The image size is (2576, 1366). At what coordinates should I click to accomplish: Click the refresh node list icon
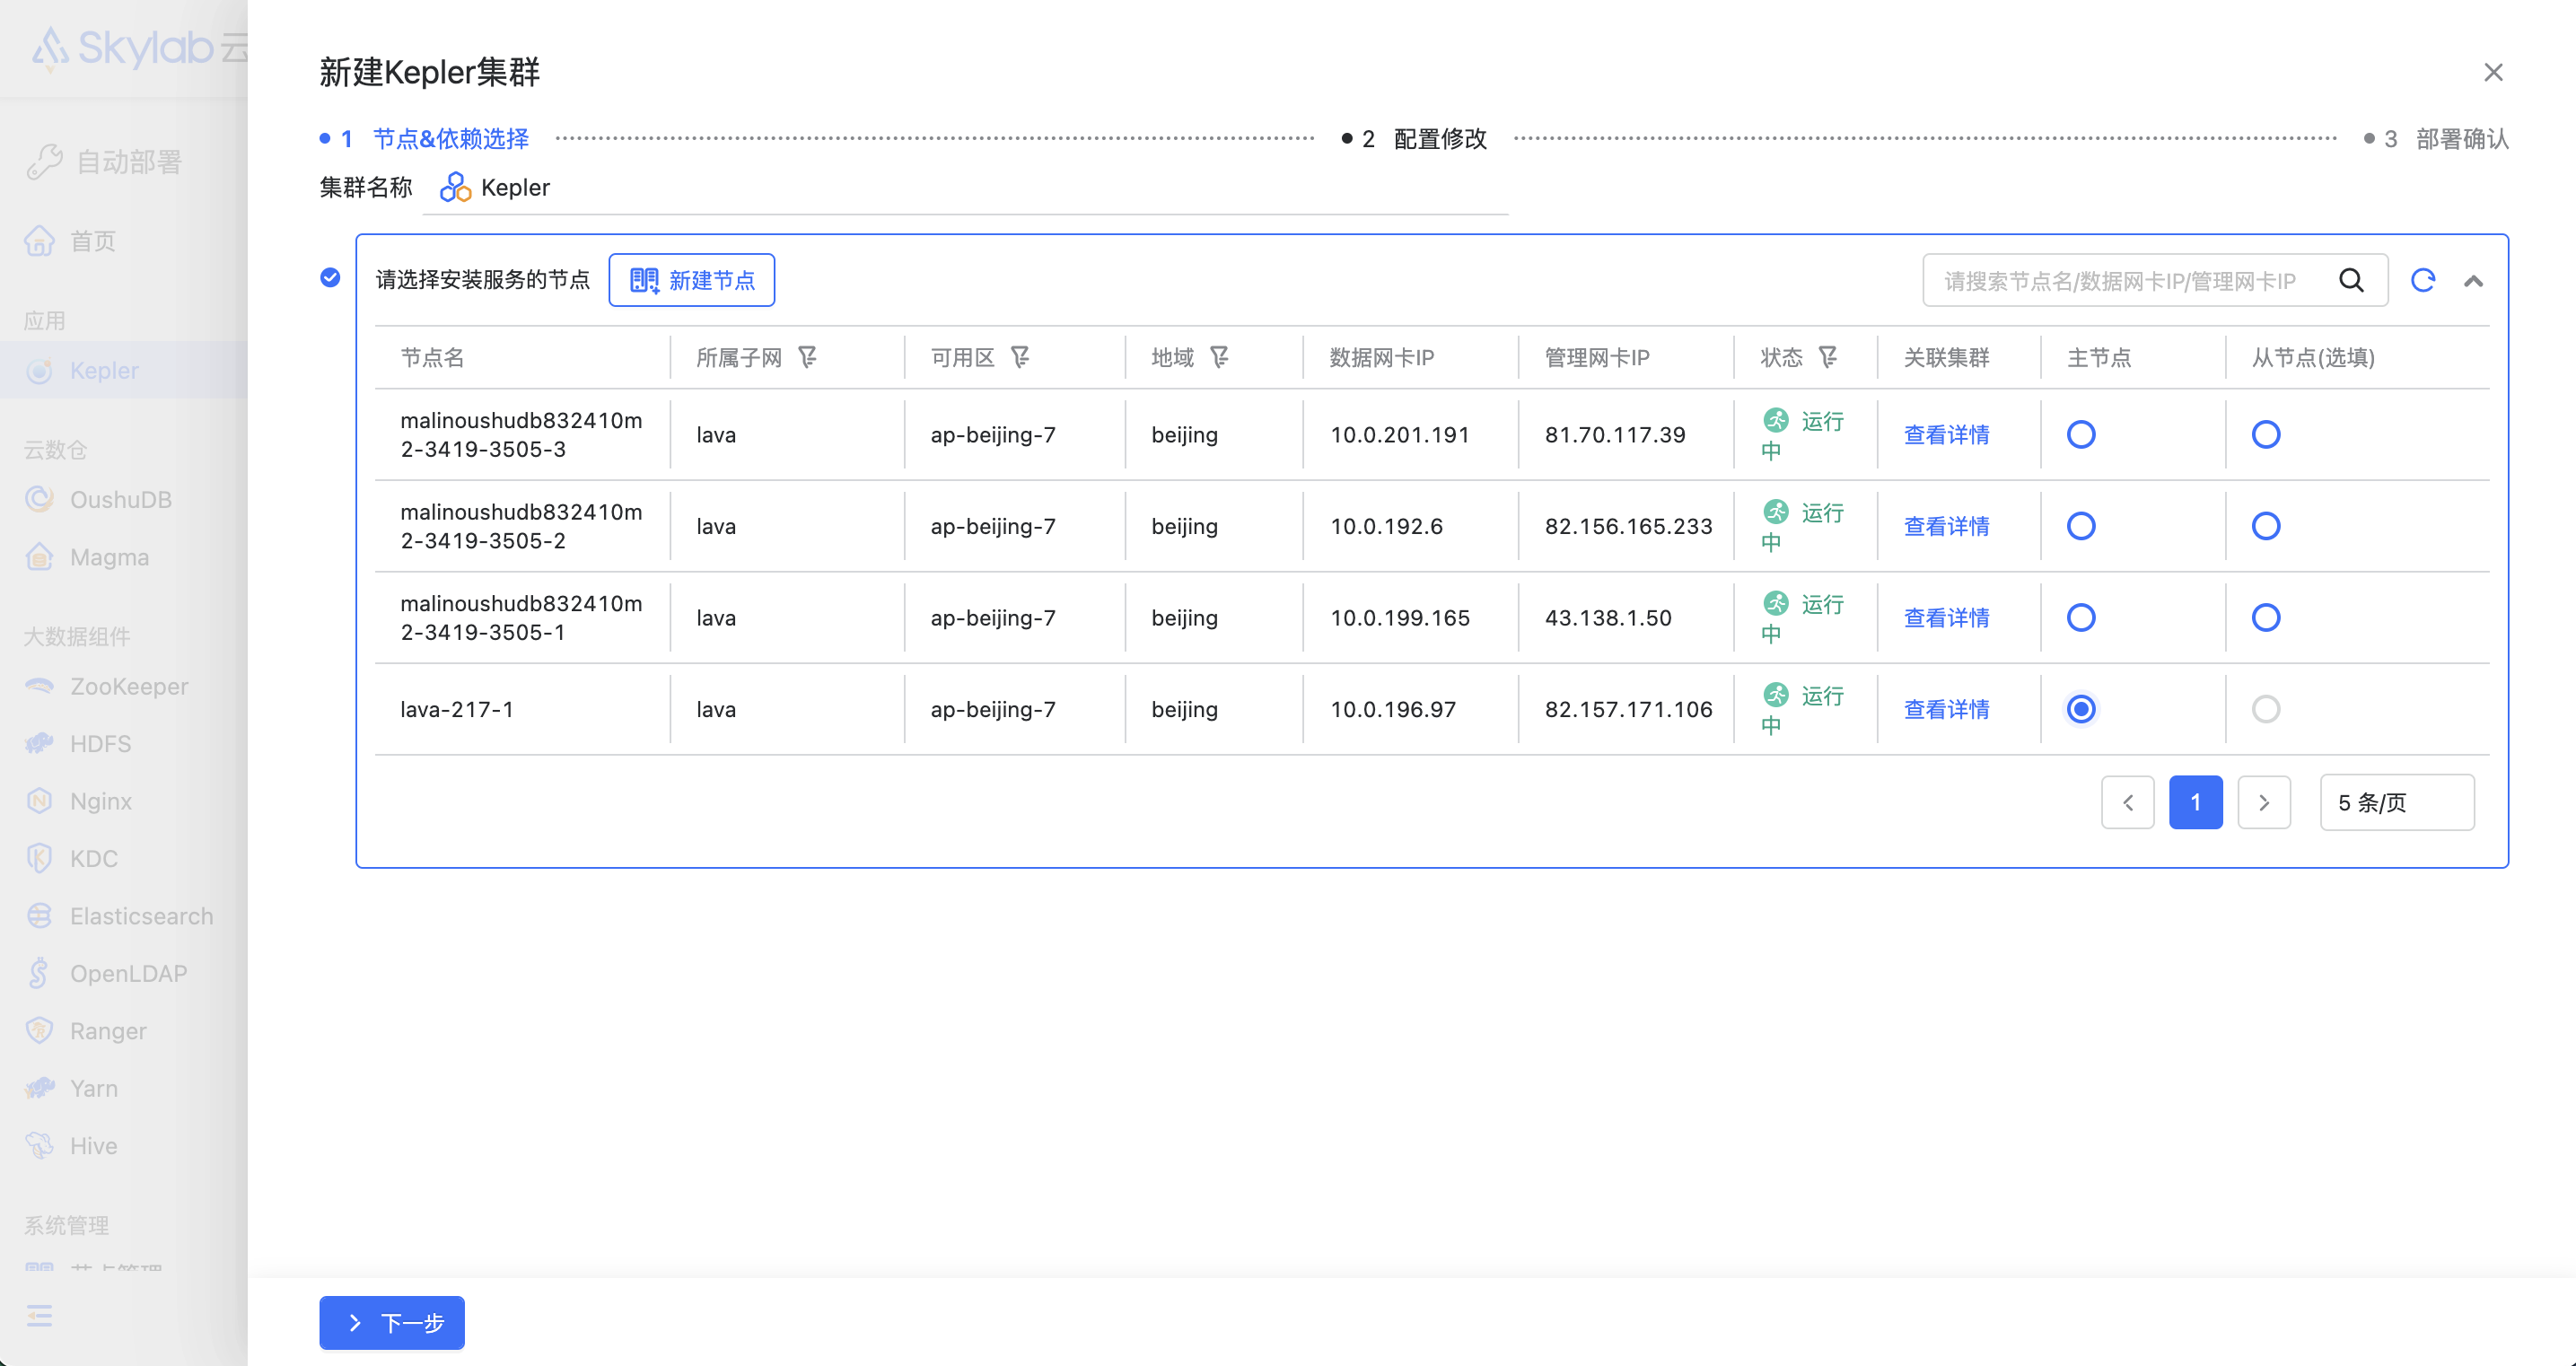click(2422, 280)
